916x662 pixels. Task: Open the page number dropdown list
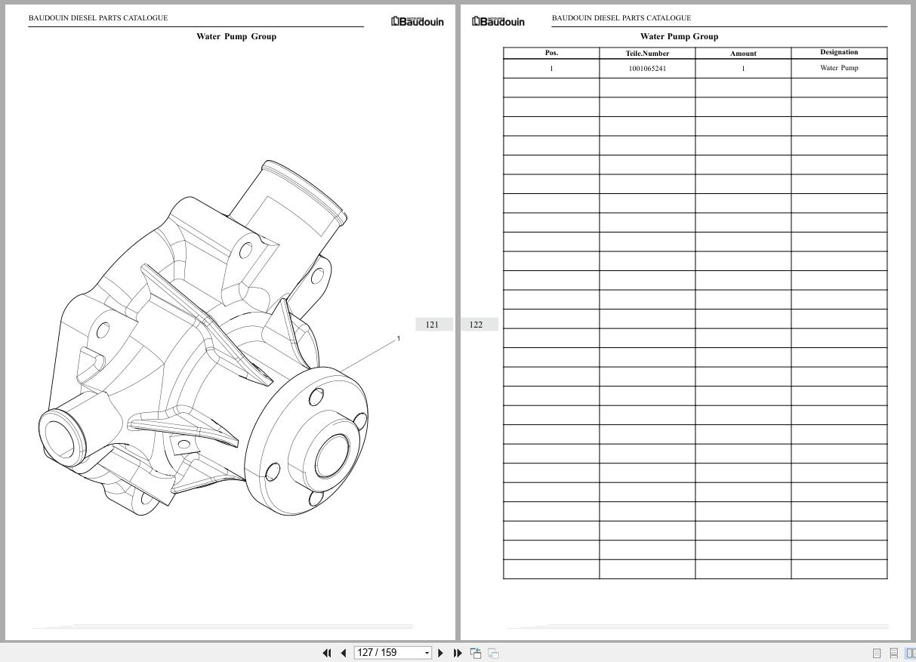[427, 652]
